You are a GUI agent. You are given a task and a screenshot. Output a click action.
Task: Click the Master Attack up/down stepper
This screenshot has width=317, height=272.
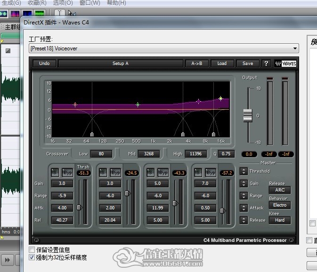click(x=244, y=208)
